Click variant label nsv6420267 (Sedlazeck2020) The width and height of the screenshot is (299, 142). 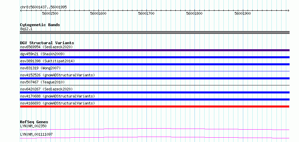pyautogui.click(x=46, y=89)
